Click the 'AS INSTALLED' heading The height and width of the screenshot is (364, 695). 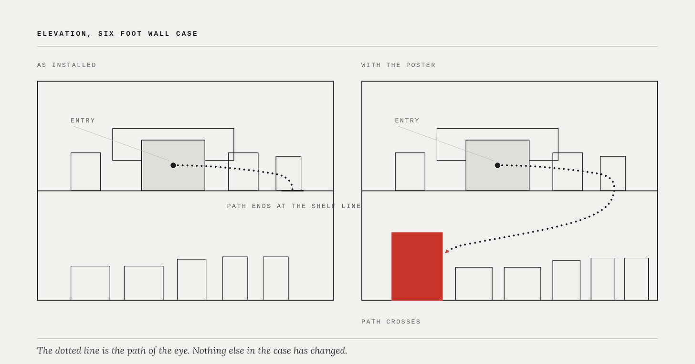[x=67, y=65]
